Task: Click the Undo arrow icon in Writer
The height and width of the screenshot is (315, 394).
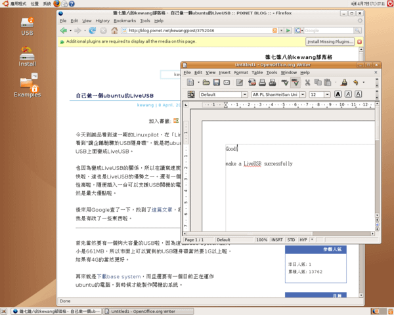Action: coord(355,83)
